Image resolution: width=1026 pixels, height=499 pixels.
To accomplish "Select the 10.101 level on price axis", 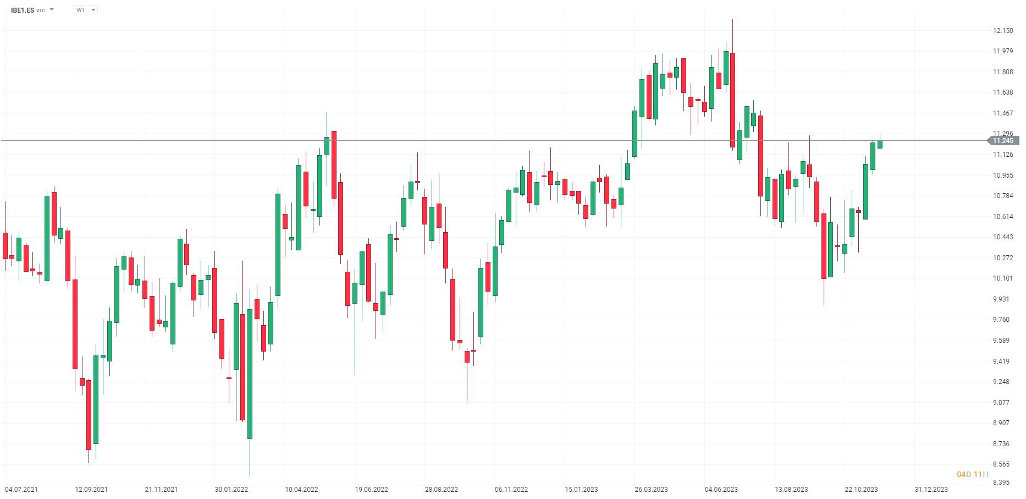I will pyautogui.click(x=1003, y=278).
